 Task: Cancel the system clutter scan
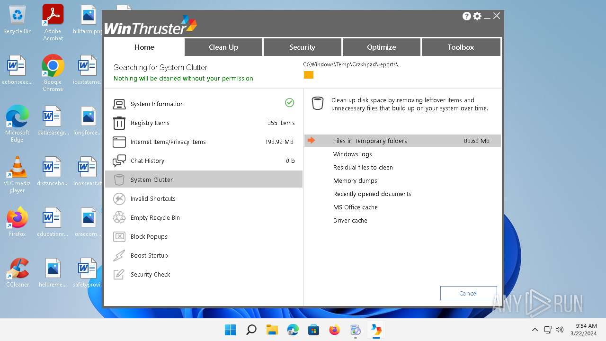click(468, 293)
